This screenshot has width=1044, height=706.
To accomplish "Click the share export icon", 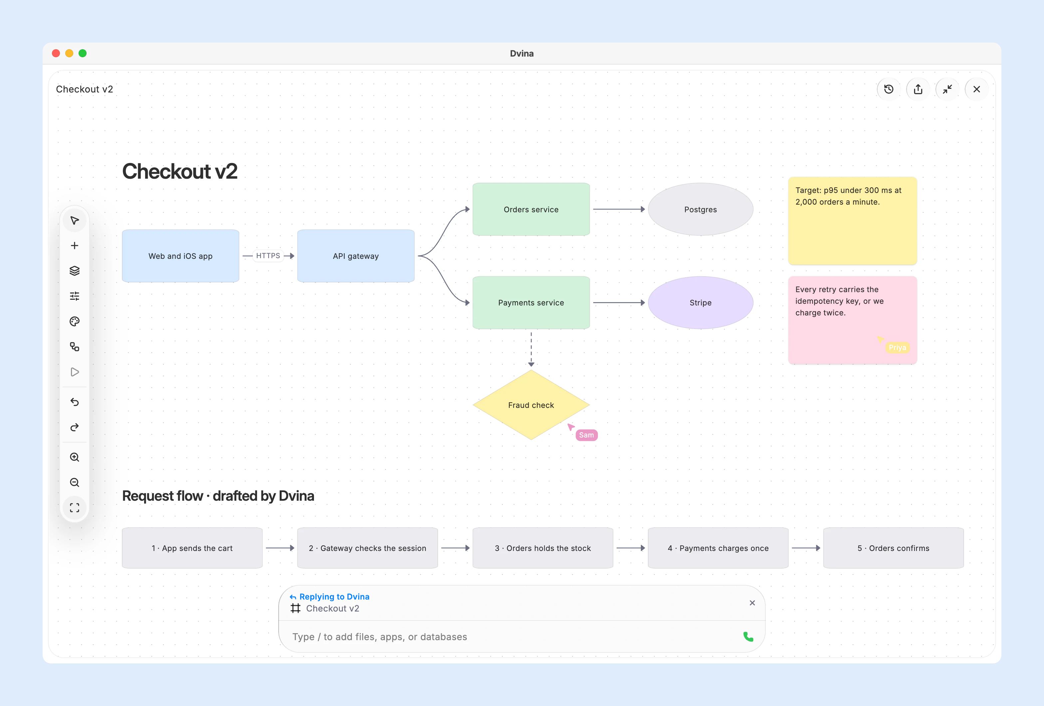I will pos(918,89).
